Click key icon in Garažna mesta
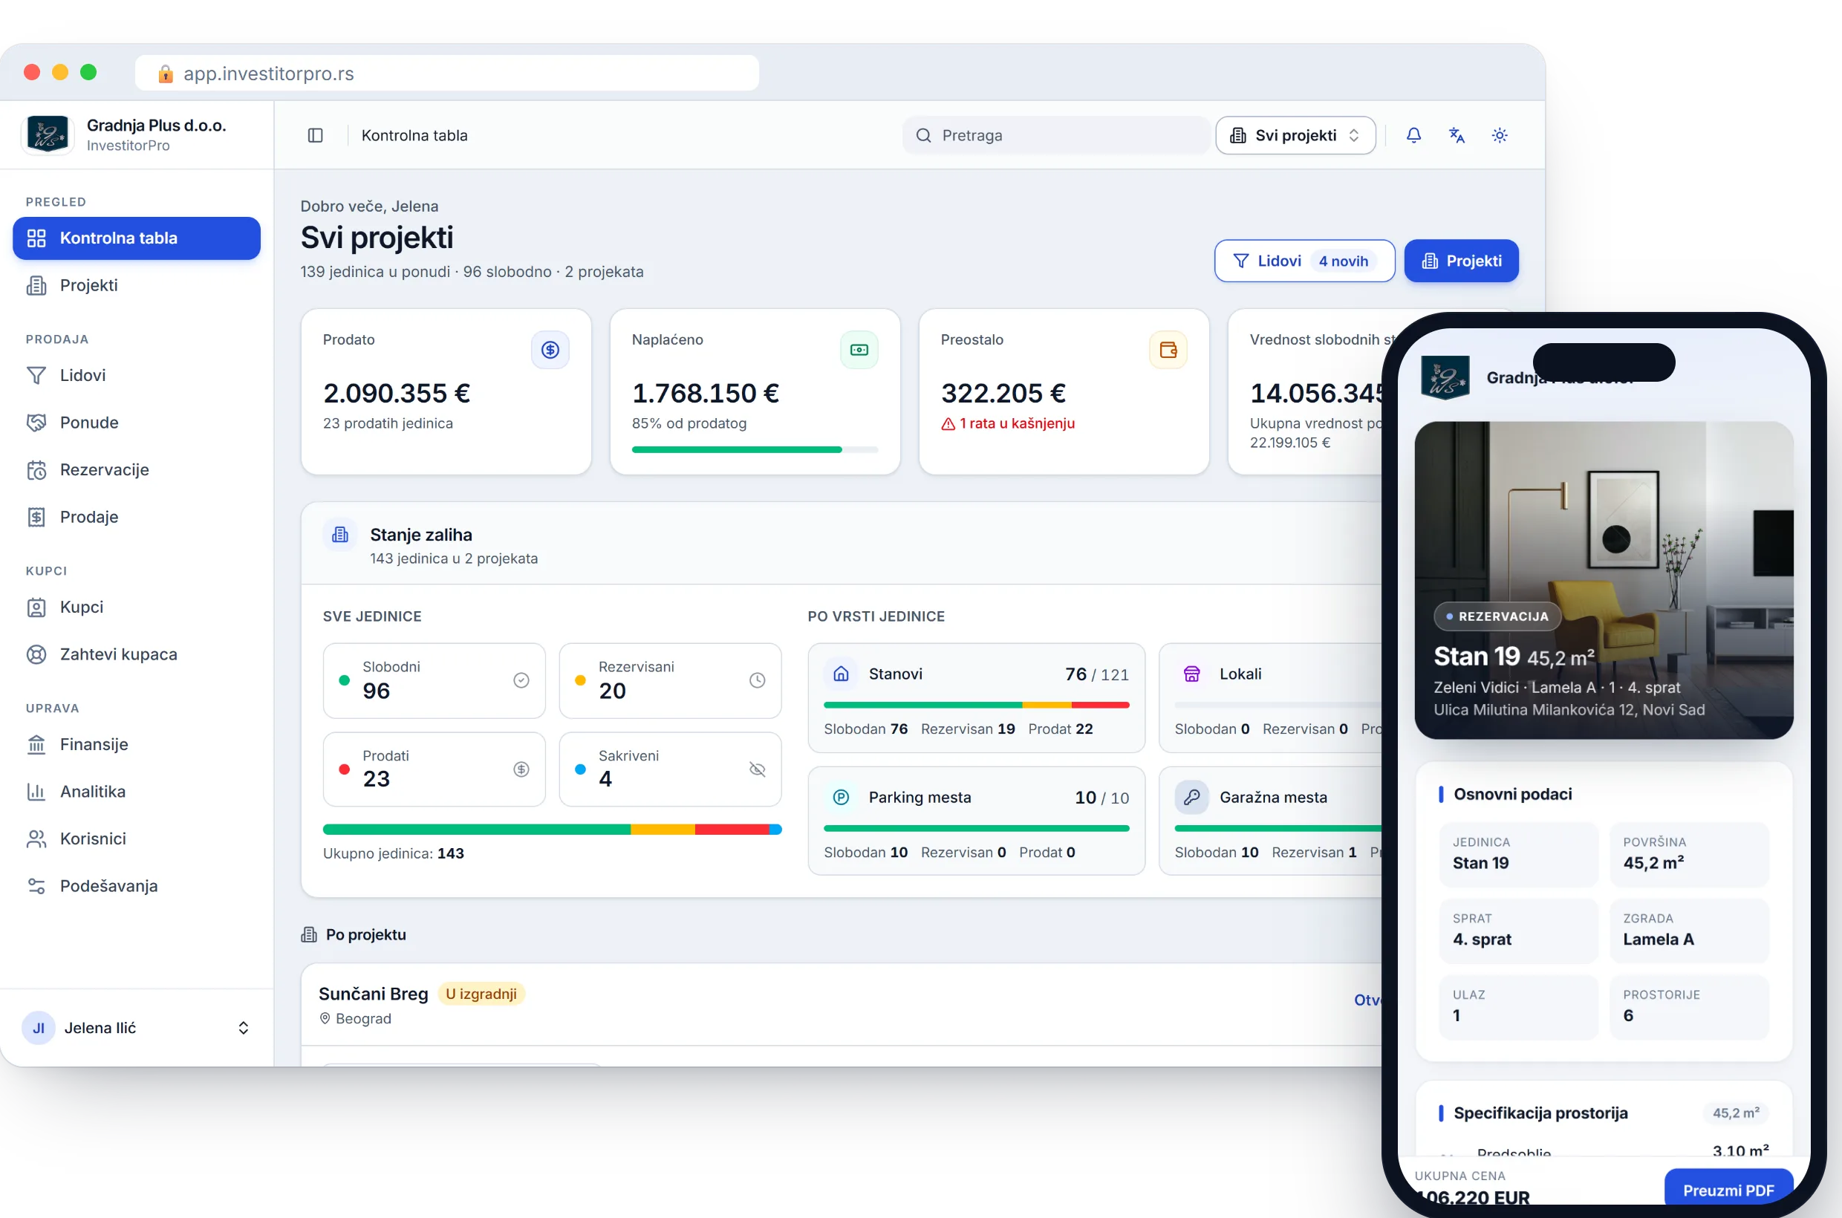Viewport: 1842px width, 1218px height. (x=1192, y=797)
